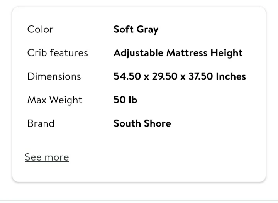Select the Adjustable Mattress Height text
The height and width of the screenshot is (203, 278).
178,53
